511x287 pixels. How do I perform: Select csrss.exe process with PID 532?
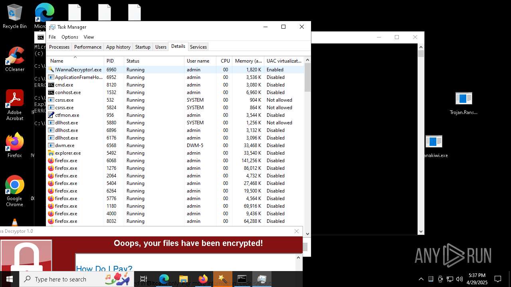[176, 100]
